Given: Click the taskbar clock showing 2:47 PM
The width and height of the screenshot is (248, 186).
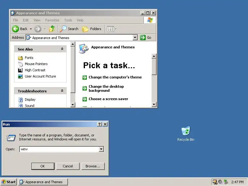Looking at the screenshot, I should tap(237, 182).
